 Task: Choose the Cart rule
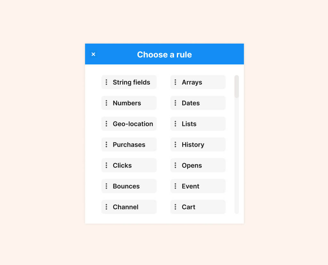(x=188, y=207)
